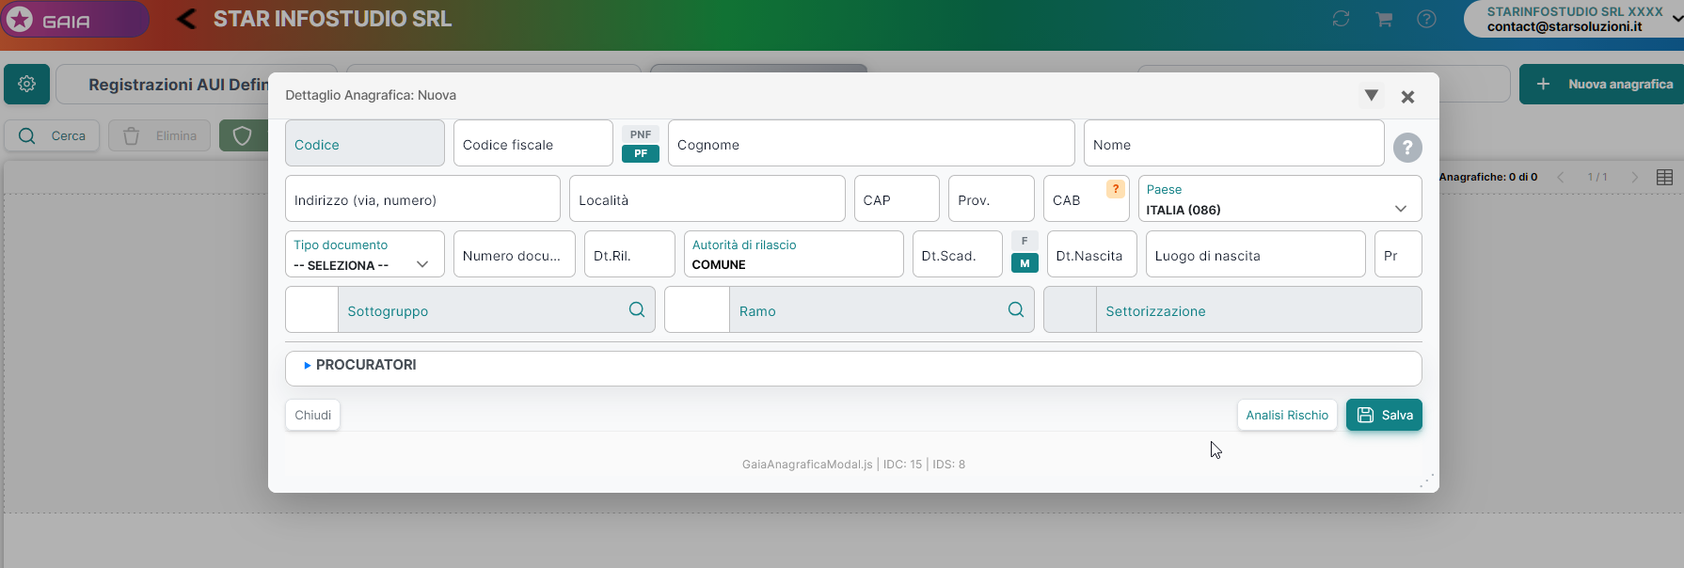Screen dimensions: 1684x568
Task: Switch to table grid view icon
Action: click(x=1664, y=177)
